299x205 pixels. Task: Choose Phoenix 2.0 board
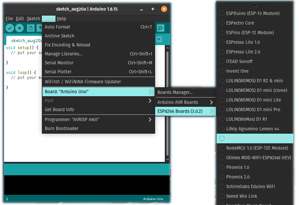[x=255, y=177]
